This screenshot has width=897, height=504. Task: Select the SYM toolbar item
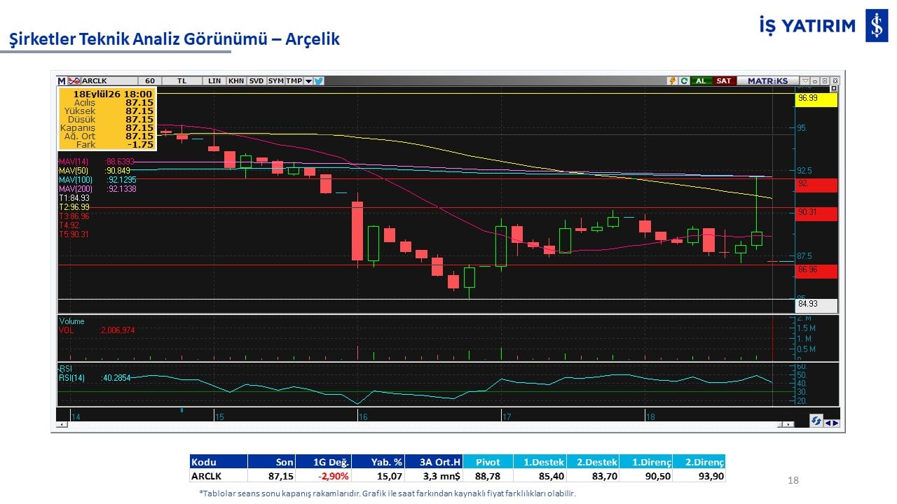pos(275,81)
